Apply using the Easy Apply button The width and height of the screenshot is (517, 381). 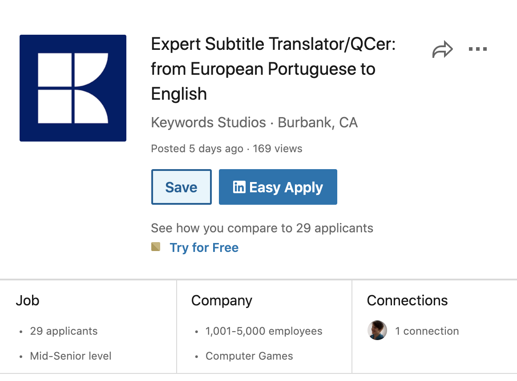pos(278,187)
